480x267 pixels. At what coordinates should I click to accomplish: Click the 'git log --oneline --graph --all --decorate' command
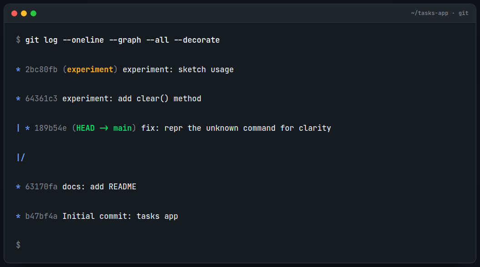click(122, 40)
